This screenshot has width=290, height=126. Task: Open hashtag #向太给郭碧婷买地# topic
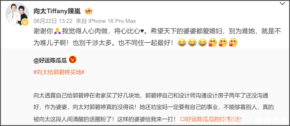click(x=59, y=72)
